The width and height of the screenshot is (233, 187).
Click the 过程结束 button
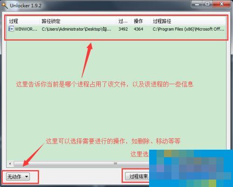point(137,176)
